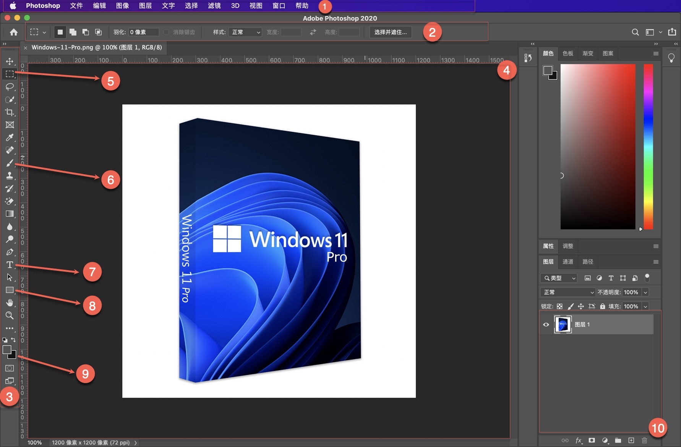Screen dimensions: 681x447
Task: Toggle layer filter on/off switch
Action: coord(647,277)
